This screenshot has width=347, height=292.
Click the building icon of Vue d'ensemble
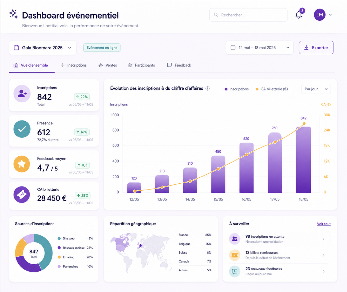16,65
